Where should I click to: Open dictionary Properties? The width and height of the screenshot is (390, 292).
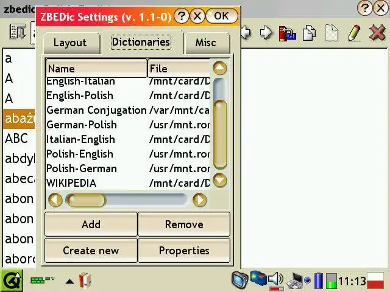tap(184, 250)
